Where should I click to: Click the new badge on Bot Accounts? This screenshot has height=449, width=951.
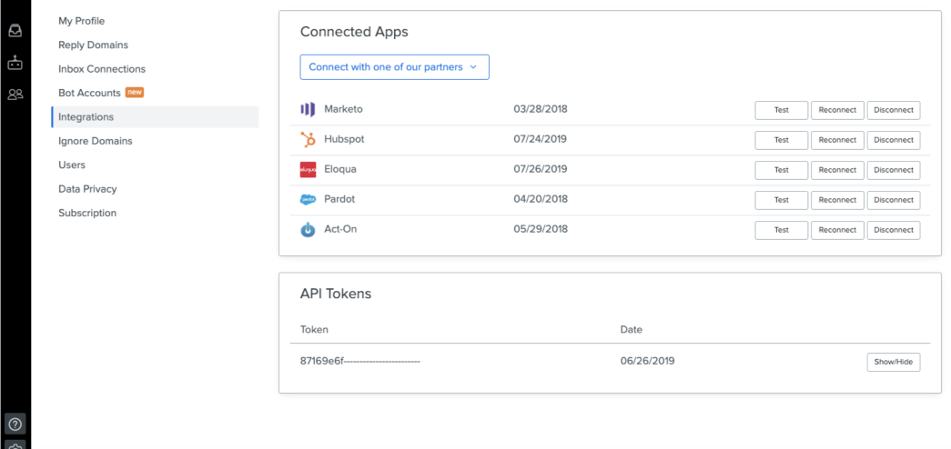(134, 93)
